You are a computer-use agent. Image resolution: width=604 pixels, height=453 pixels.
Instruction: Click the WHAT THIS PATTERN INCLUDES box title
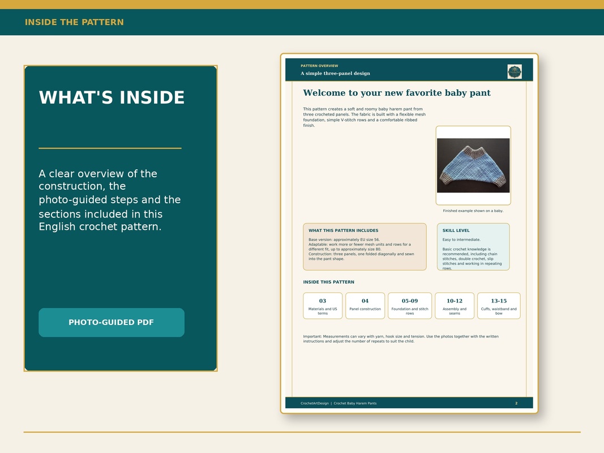343,230
